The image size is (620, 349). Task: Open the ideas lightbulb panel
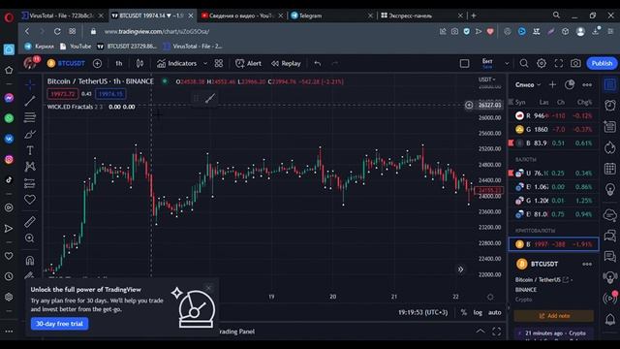[609, 190]
